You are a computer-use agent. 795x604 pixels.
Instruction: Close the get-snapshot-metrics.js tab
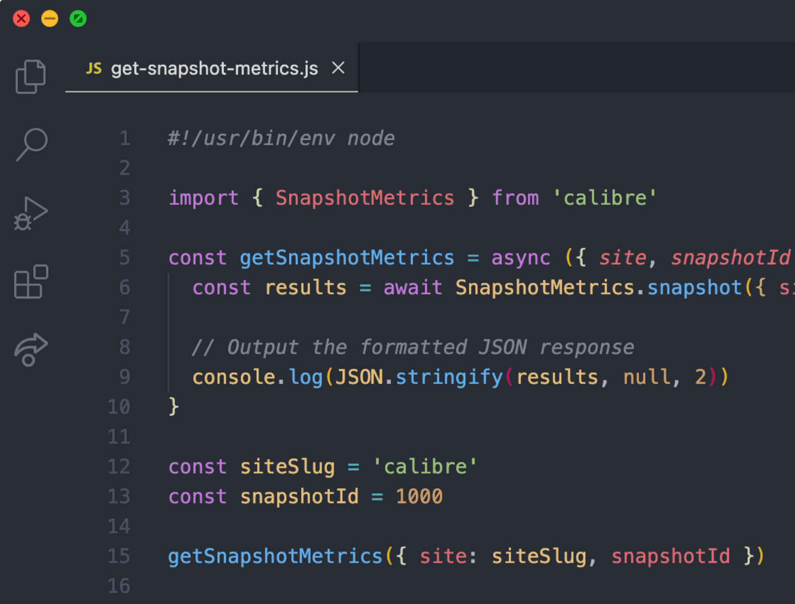point(338,68)
